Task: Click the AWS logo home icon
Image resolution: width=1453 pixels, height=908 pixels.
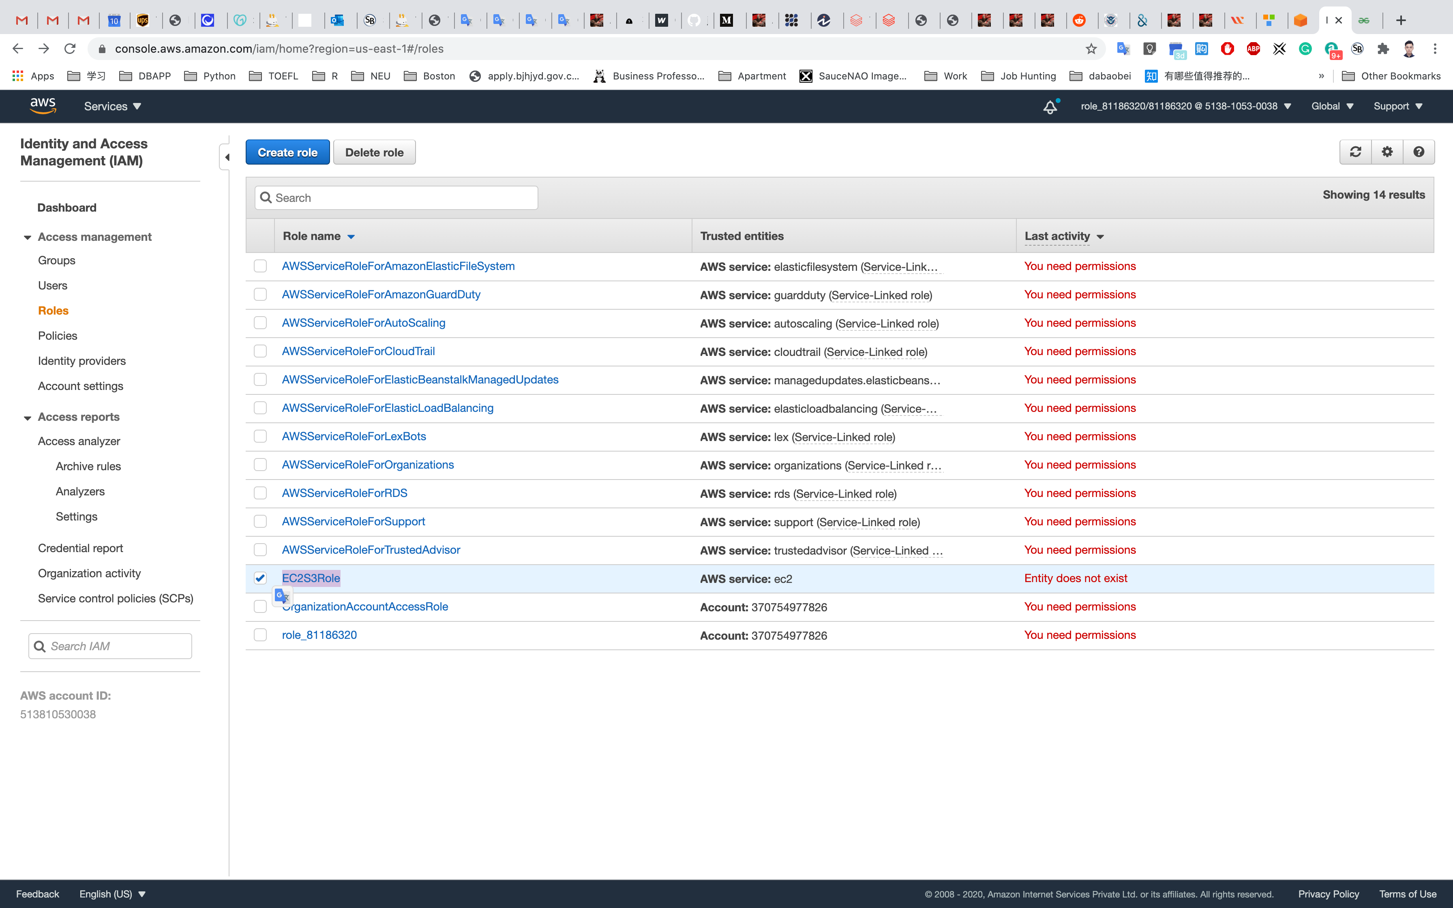Action: pos(43,106)
